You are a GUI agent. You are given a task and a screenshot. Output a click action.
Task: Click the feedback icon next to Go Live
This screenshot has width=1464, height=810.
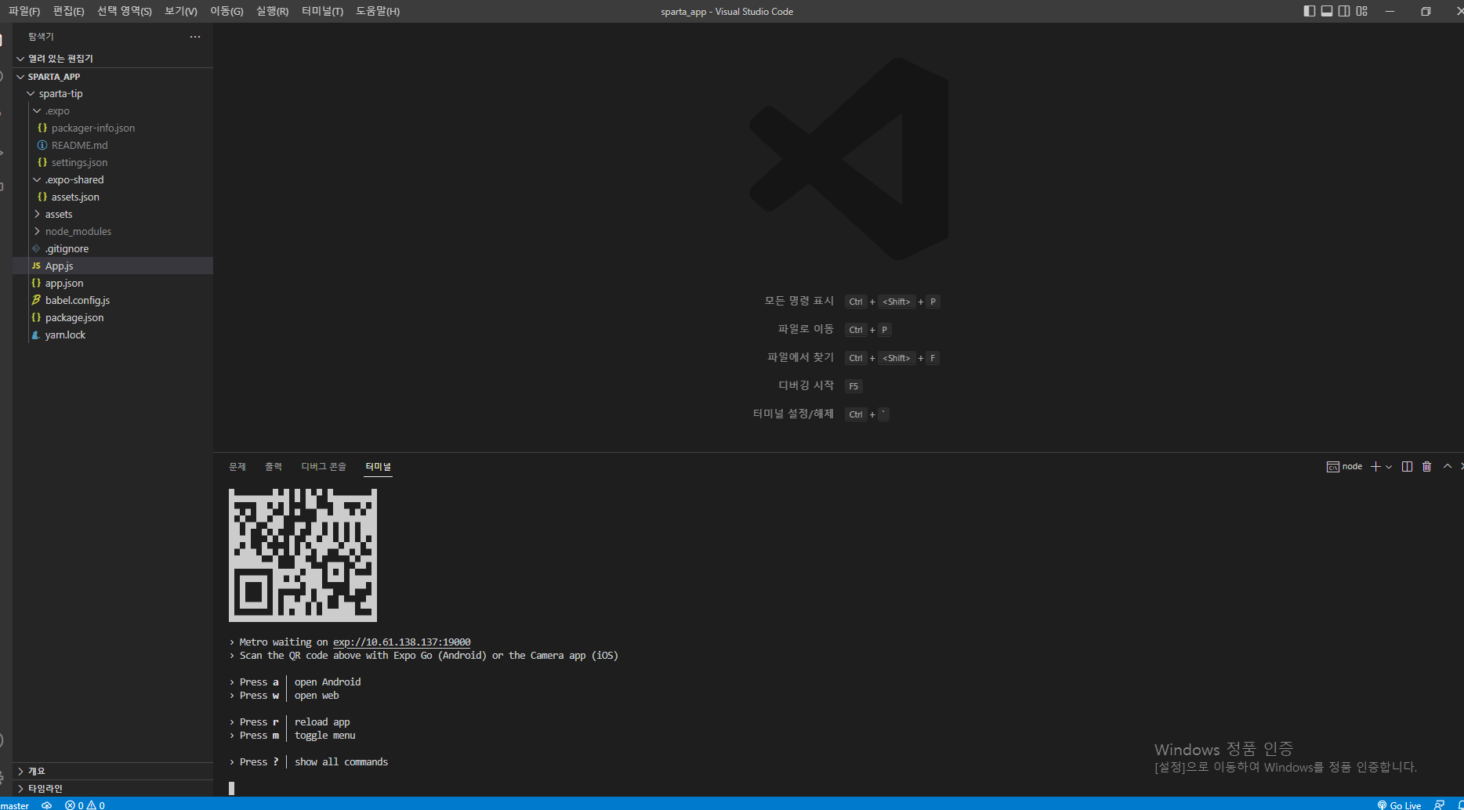pyautogui.click(x=1439, y=805)
